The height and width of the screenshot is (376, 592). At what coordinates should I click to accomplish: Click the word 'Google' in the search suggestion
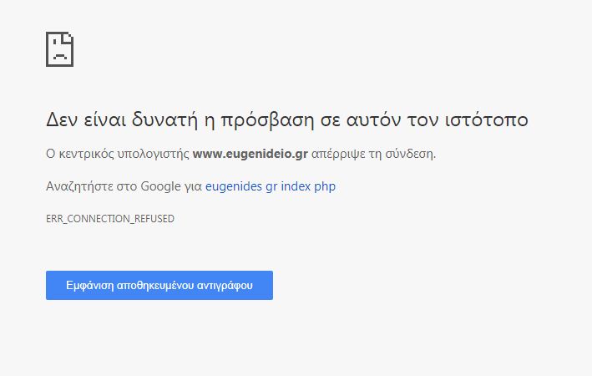coord(160,186)
